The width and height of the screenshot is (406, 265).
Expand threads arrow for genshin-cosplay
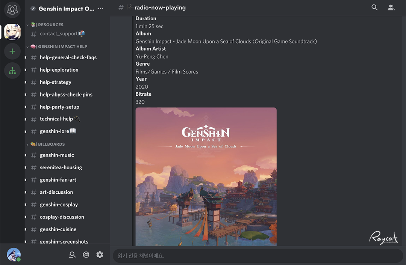click(x=26, y=205)
